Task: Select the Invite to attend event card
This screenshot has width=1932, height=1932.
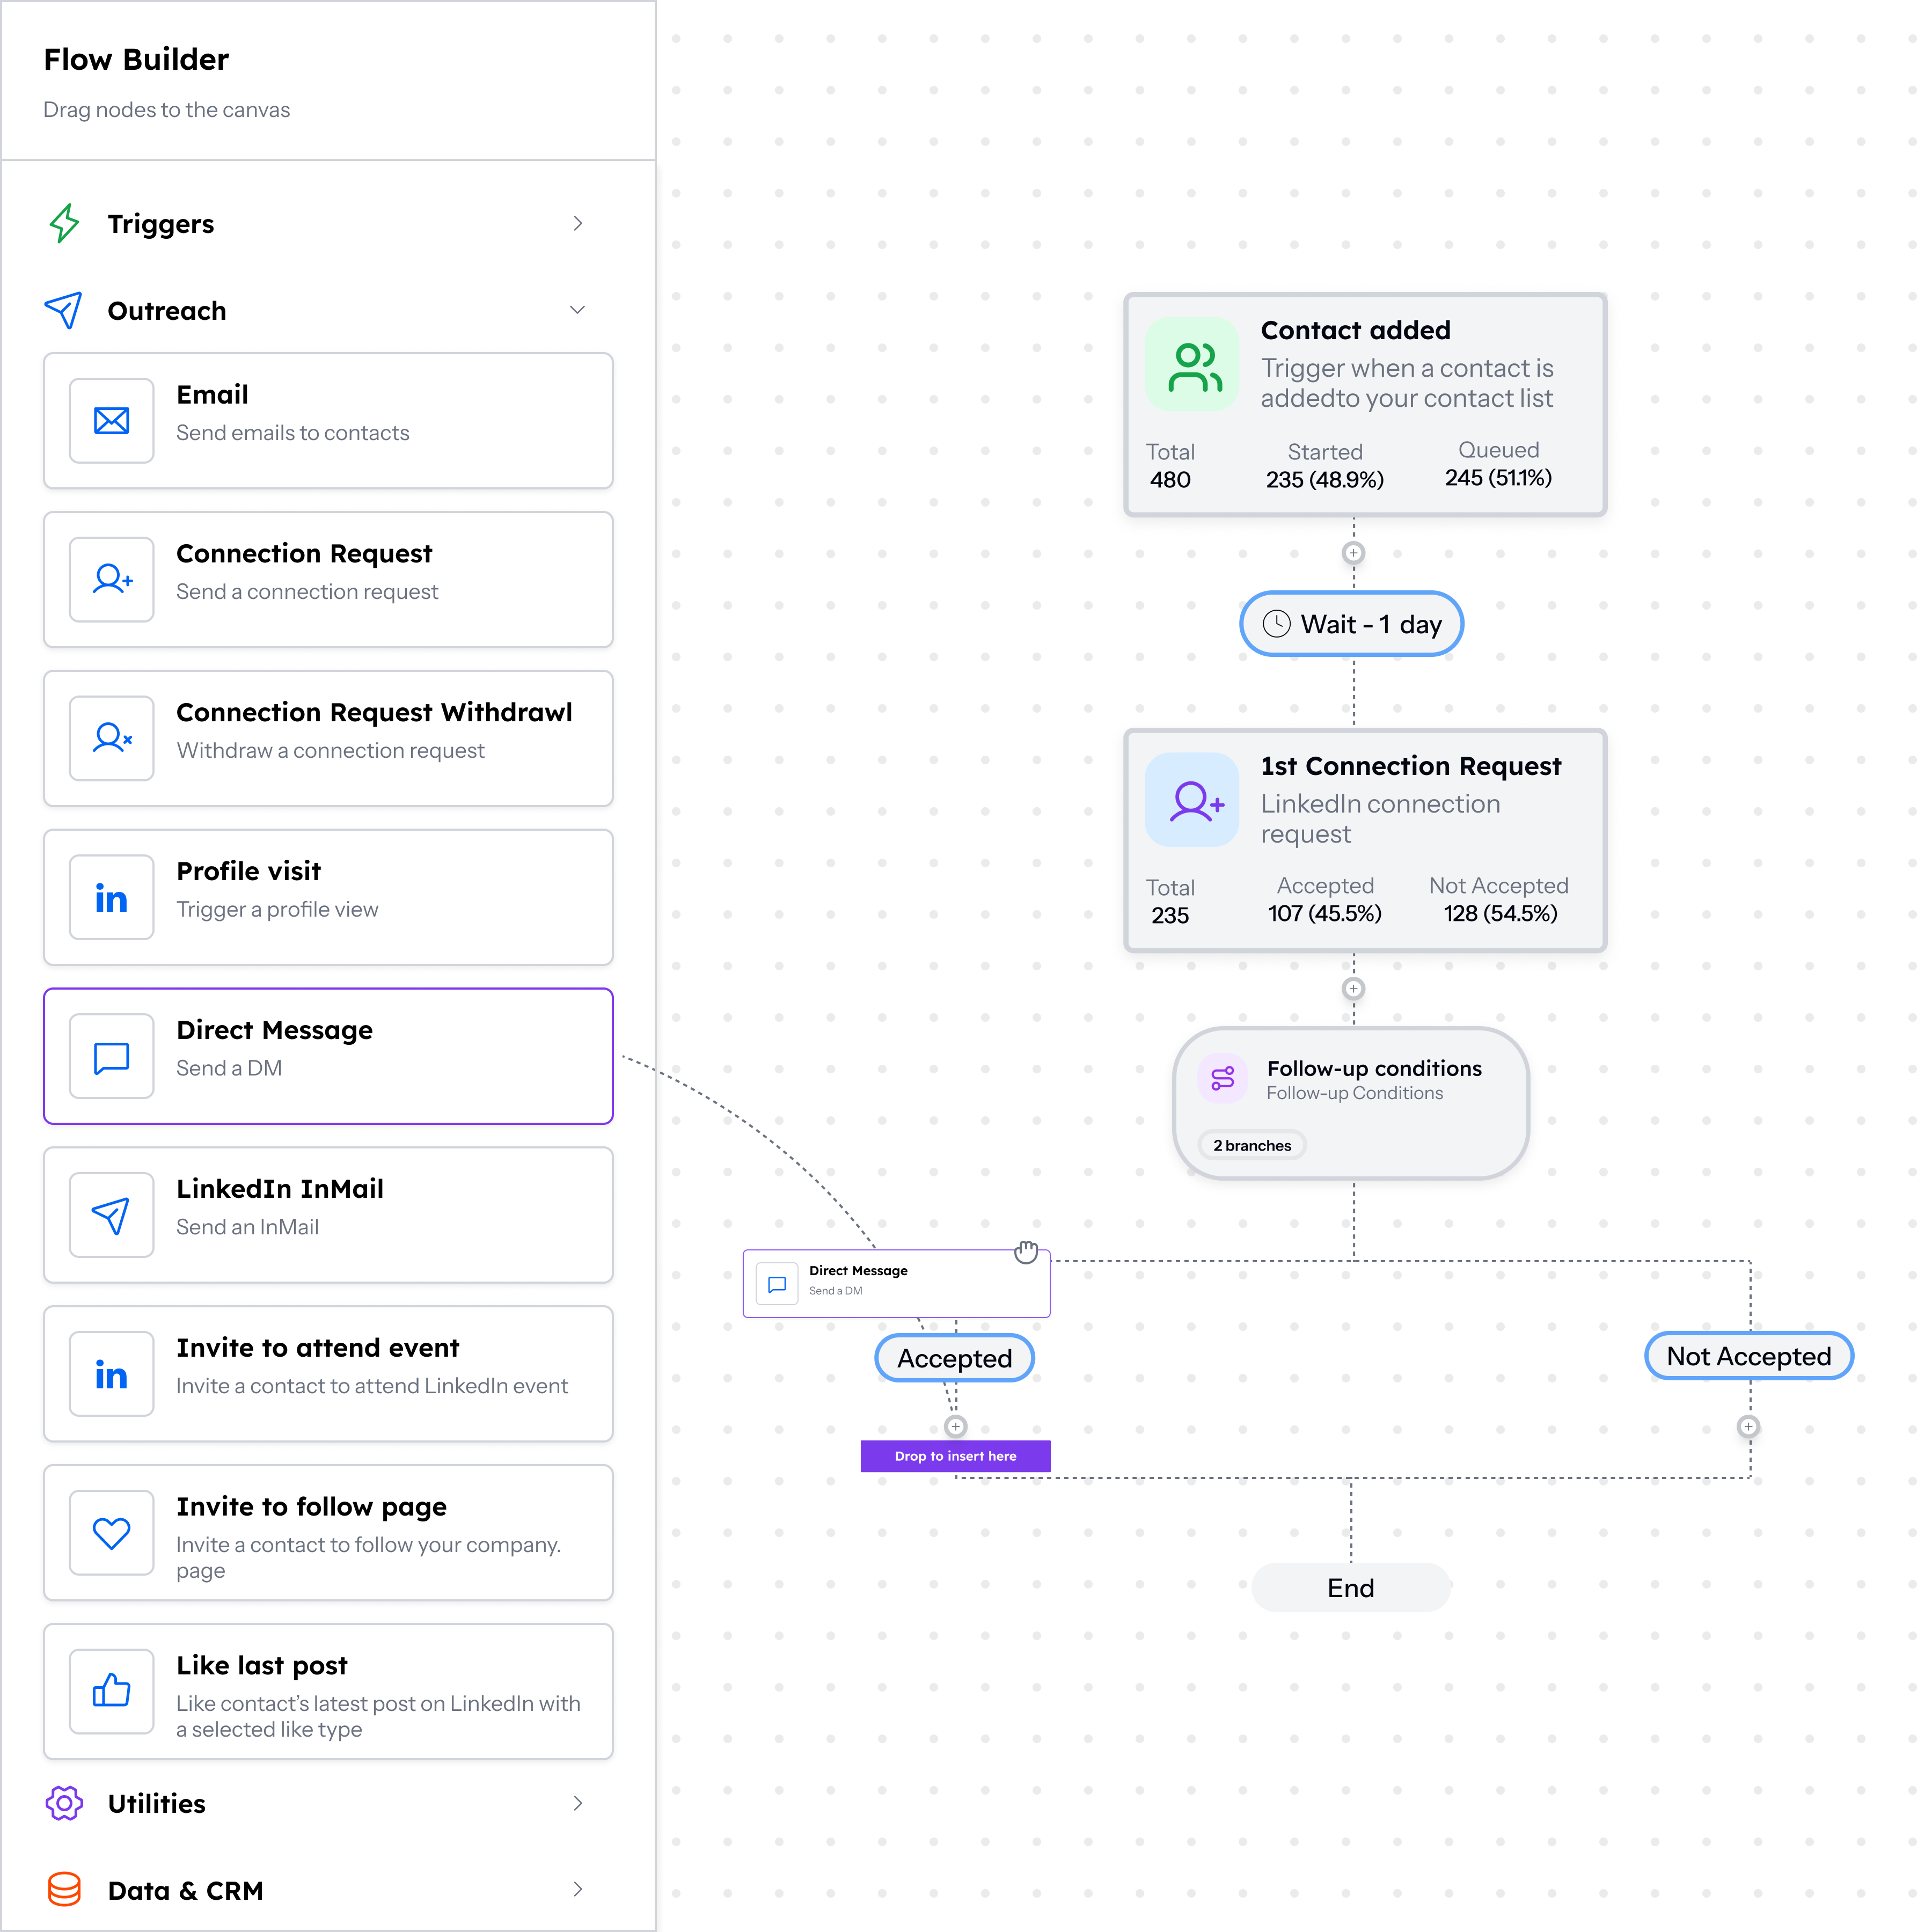Action: tap(328, 1374)
